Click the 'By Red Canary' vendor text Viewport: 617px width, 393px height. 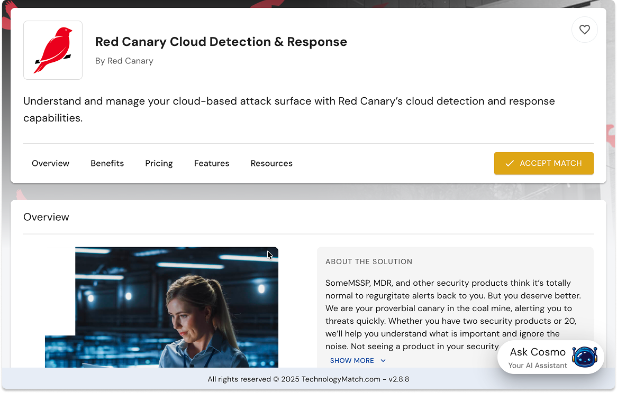[x=124, y=61]
